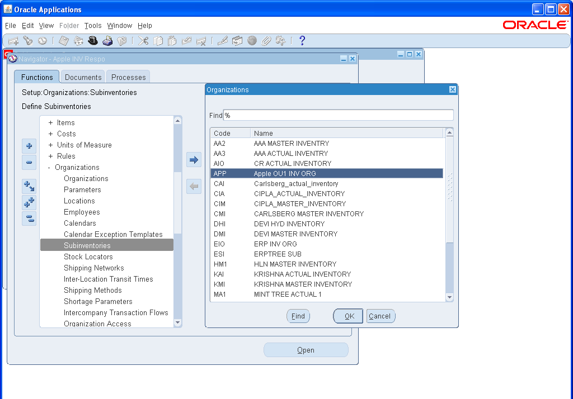Select the CIPLA_MASTER_INVENTORY row
The width and height of the screenshot is (573, 399).
pyautogui.click(x=327, y=204)
